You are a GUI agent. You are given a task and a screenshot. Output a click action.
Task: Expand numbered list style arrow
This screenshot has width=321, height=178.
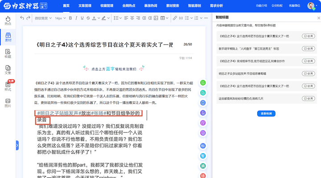[201, 18]
